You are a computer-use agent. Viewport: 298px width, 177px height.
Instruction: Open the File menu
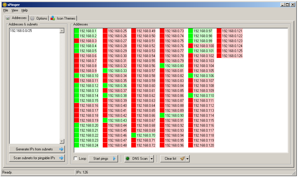(6, 10)
